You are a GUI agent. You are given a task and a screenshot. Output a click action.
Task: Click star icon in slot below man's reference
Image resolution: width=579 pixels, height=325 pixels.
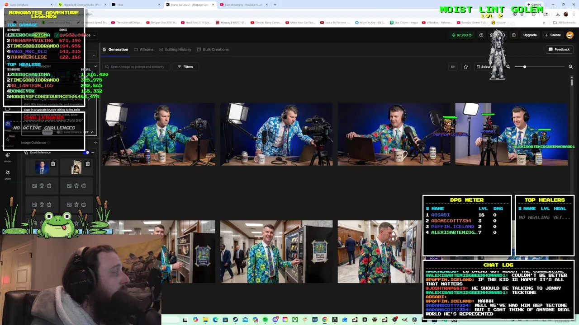click(42, 186)
